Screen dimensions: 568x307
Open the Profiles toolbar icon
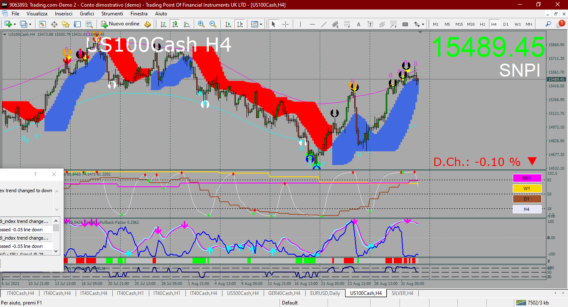[x=24, y=24]
